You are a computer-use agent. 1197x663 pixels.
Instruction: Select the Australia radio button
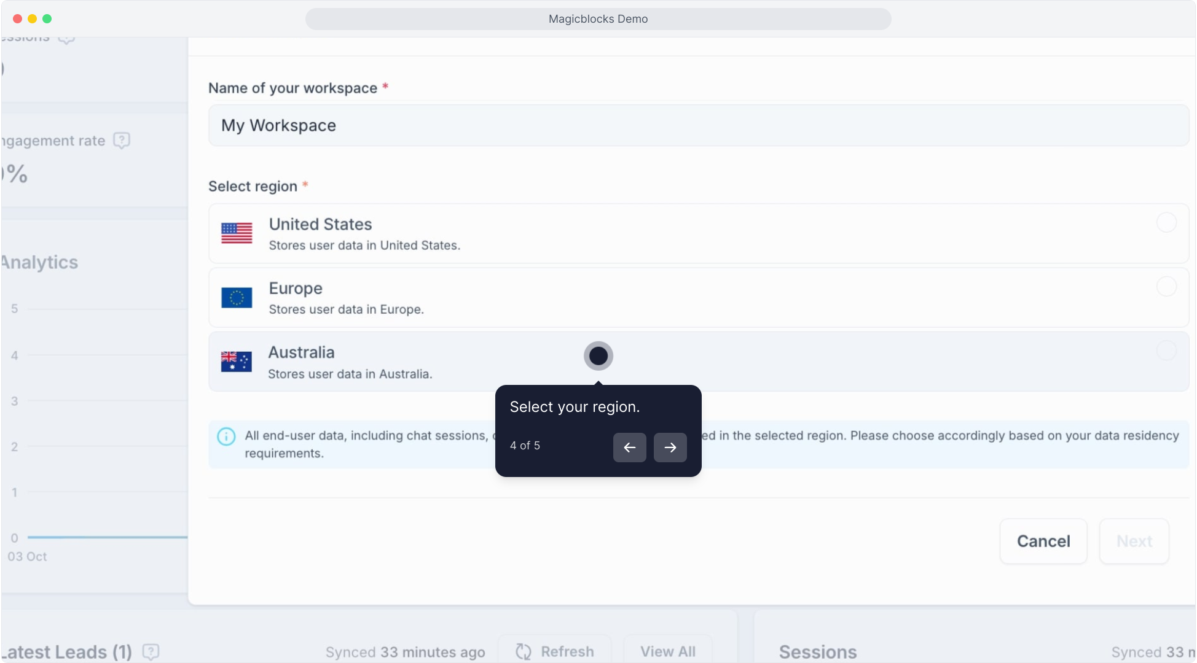(1166, 351)
